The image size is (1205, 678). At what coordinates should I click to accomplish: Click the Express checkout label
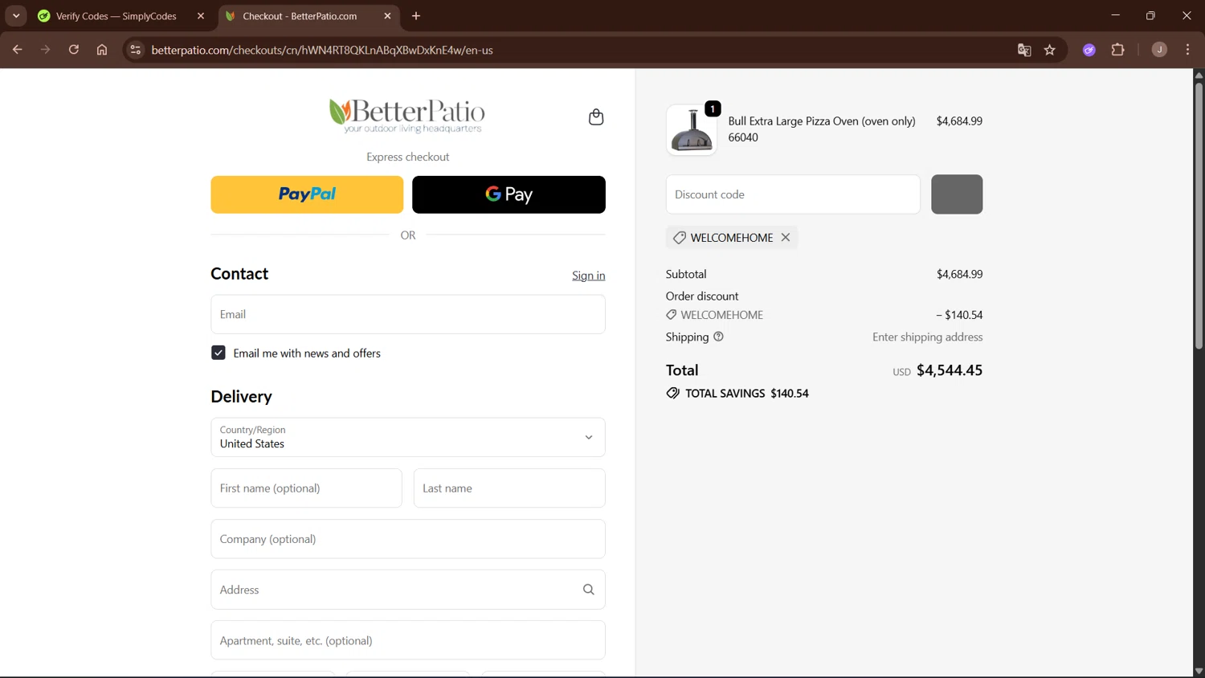[x=408, y=157]
